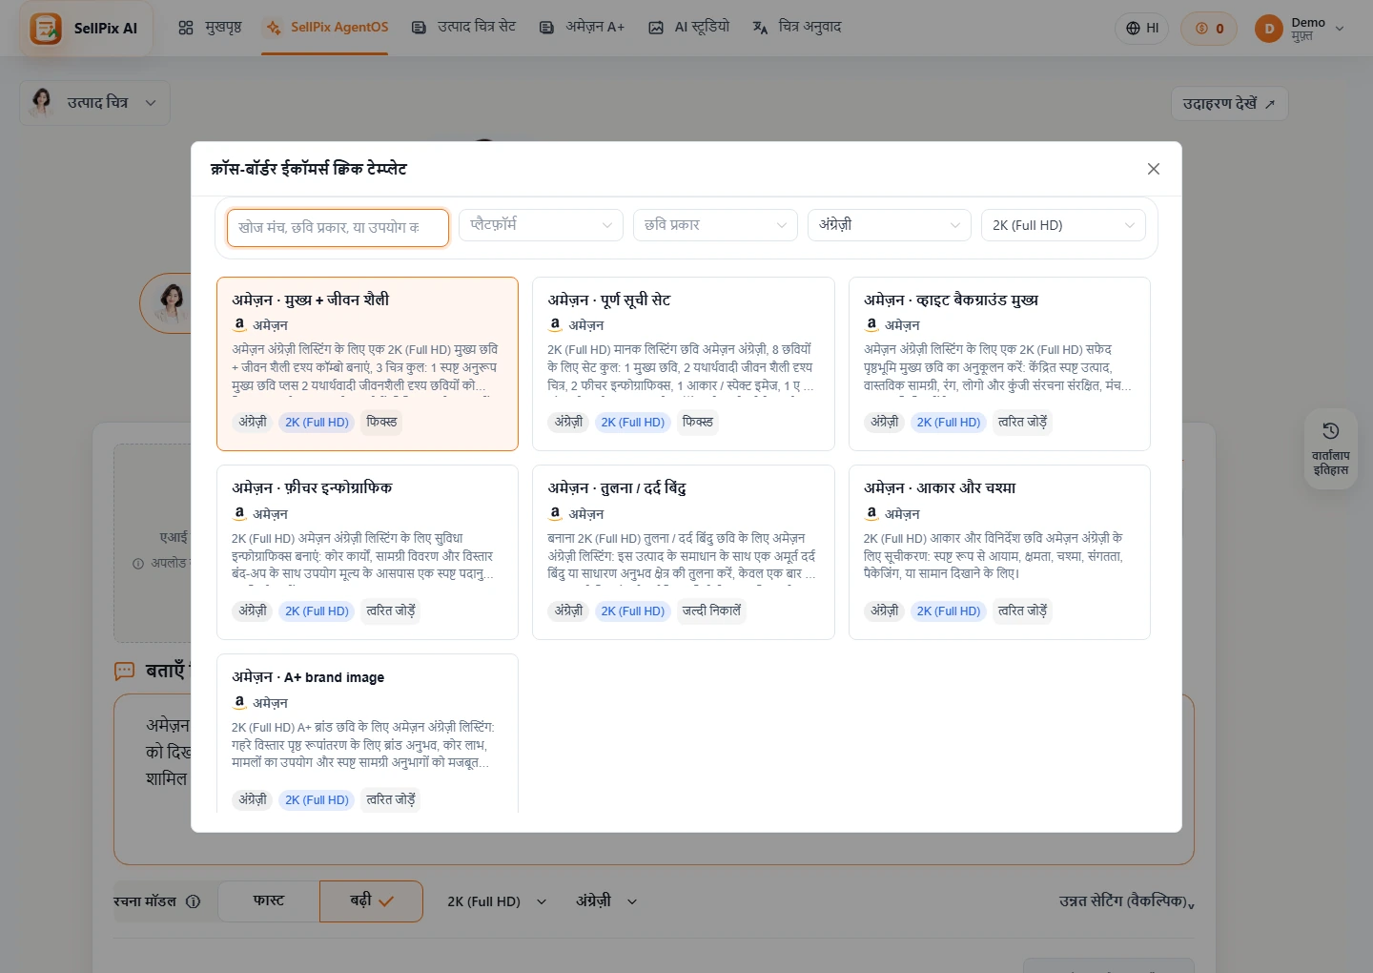Open bottom 2K (Full HD) resolution dropdown
This screenshot has width=1373, height=973.
(x=497, y=901)
